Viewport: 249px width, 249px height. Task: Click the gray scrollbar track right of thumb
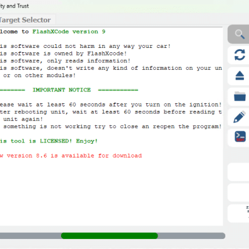point(192,236)
